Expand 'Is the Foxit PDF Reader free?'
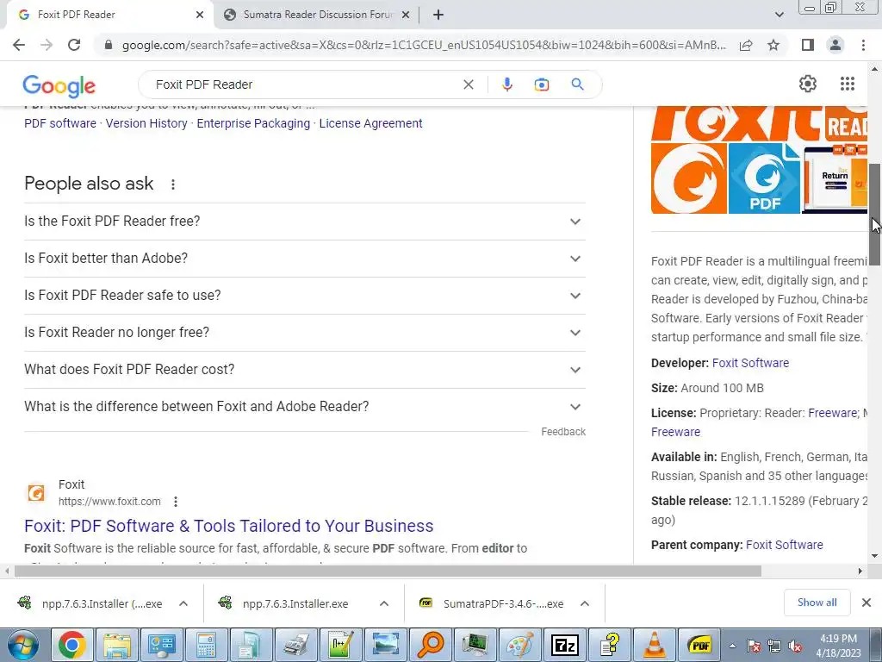The width and height of the screenshot is (882, 662). click(305, 222)
